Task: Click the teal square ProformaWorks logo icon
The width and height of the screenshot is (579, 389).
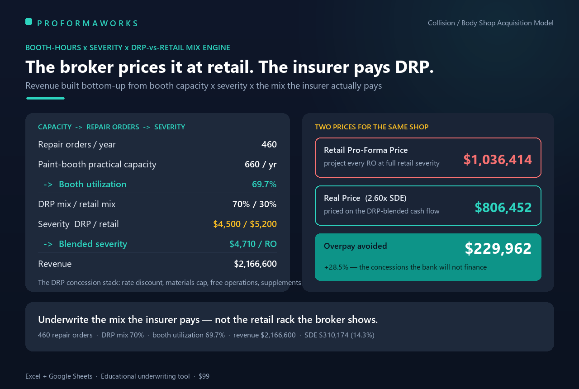Action: (x=28, y=21)
